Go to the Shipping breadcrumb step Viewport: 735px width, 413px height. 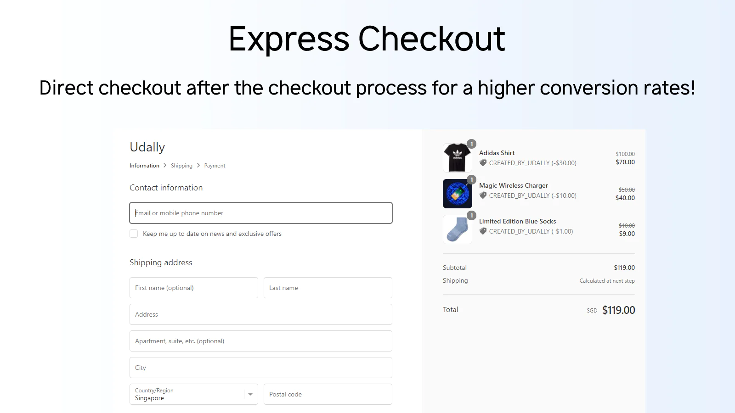181,166
